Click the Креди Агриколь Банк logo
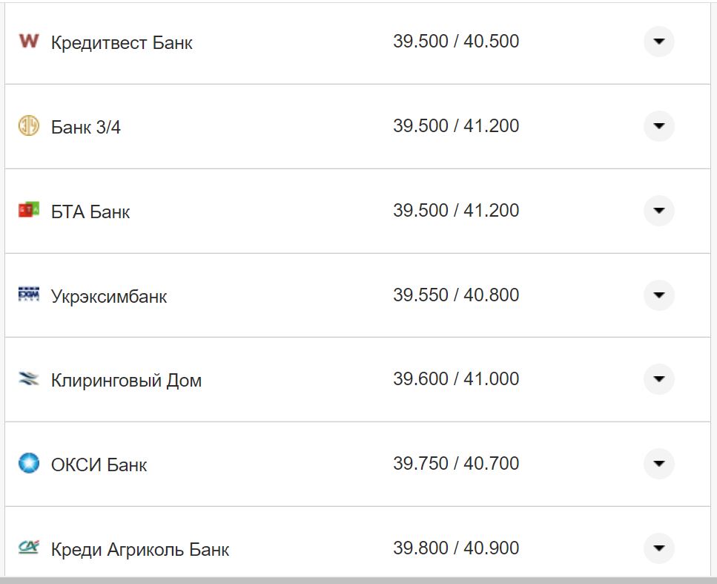This screenshot has height=584, width=717. point(28,548)
